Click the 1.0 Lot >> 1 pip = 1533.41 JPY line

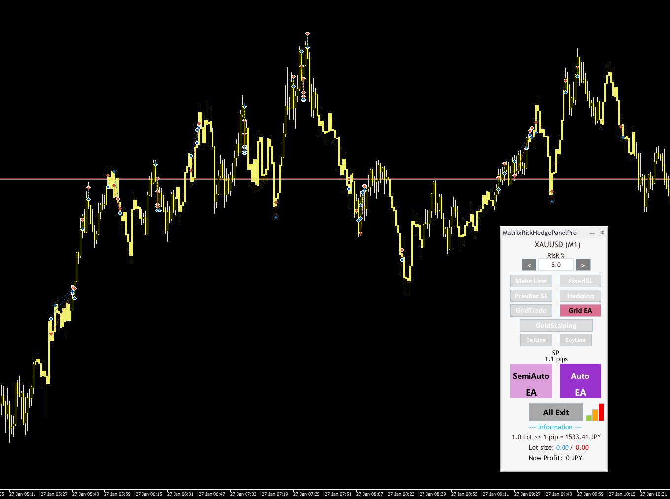click(x=556, y=437)
